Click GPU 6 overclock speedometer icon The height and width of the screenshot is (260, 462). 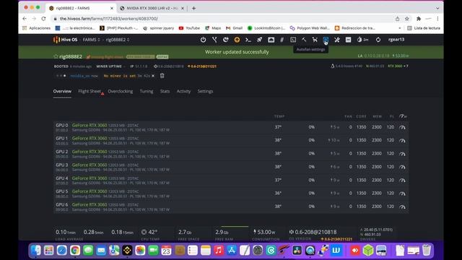[x=402, y=207]
